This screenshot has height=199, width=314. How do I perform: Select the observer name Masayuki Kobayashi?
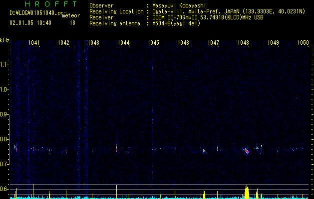(179, 5)
